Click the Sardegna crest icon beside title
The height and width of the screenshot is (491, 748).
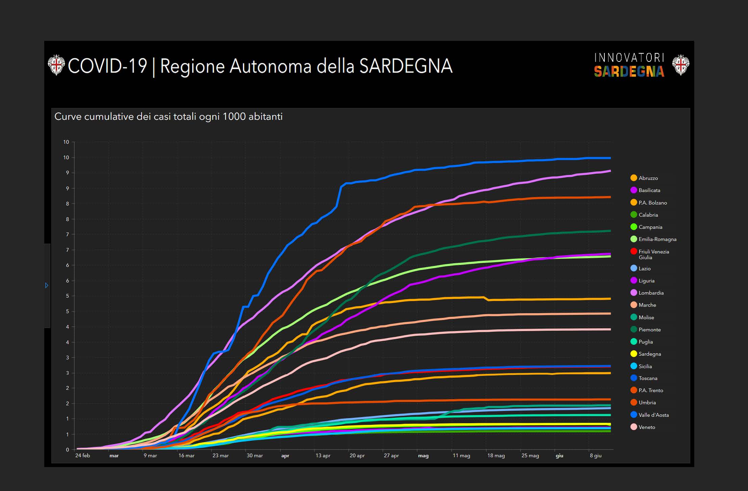pos(56,65)
